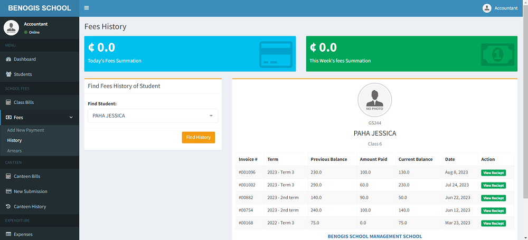The width and height of the screenshot is (528, 240).
Task: Click the Find History button
Action: pyautogui.click(x=199, y=137)
